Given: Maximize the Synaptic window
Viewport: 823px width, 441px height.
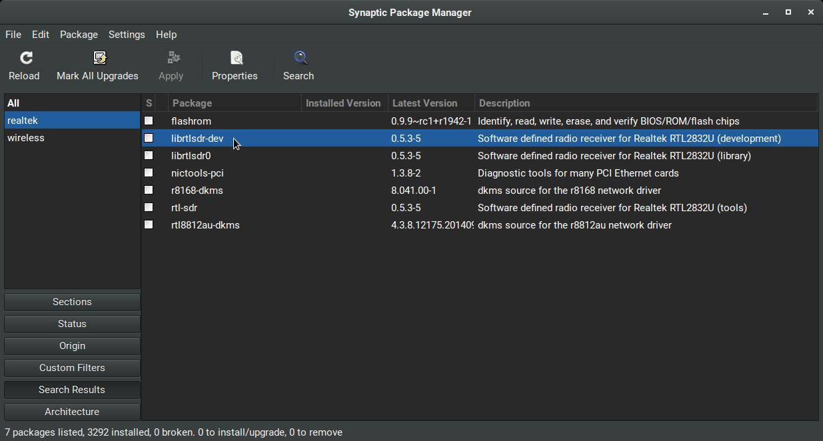Looking at the screenshot, I should coord(788,12).
